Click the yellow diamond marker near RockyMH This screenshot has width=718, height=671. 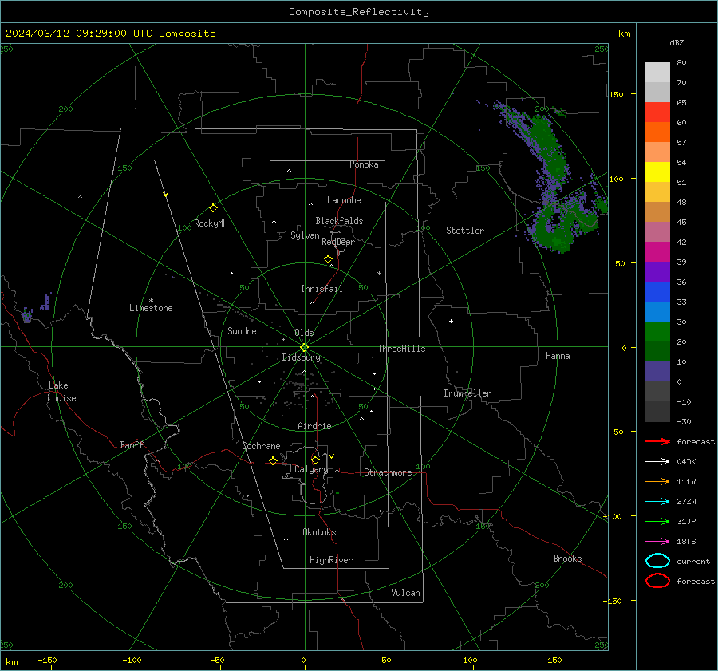click(x=213, y=208)
